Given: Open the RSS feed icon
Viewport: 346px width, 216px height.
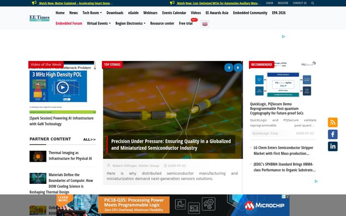Looking at the screenshot, I should click(x=333, y=122).
